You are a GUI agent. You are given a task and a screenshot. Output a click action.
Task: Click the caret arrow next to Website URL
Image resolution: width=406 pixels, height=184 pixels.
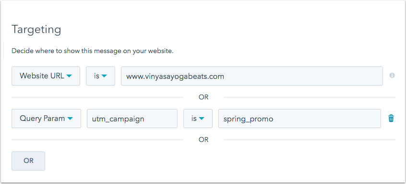tap(69, 76)
